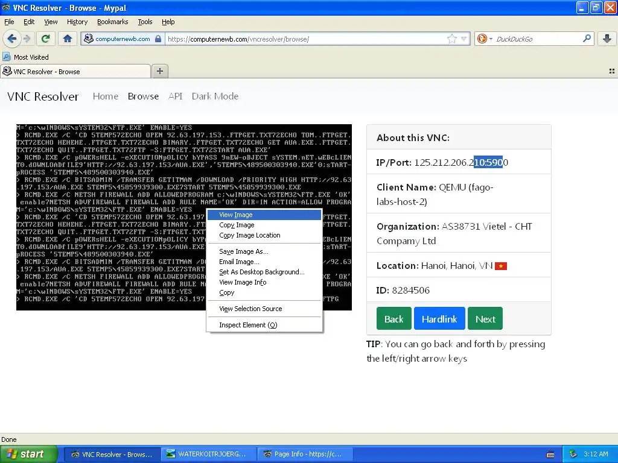Open the View menu

click(51, 22)
